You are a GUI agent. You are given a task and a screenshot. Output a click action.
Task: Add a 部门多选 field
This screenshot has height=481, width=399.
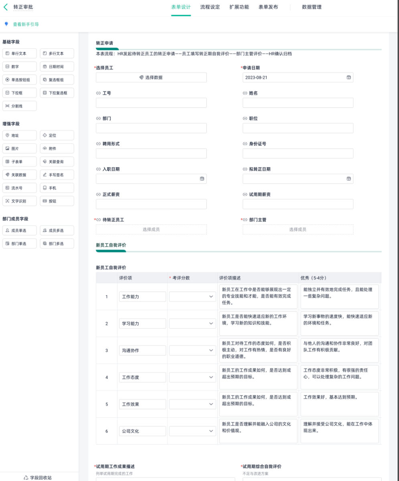coord(57,243)
